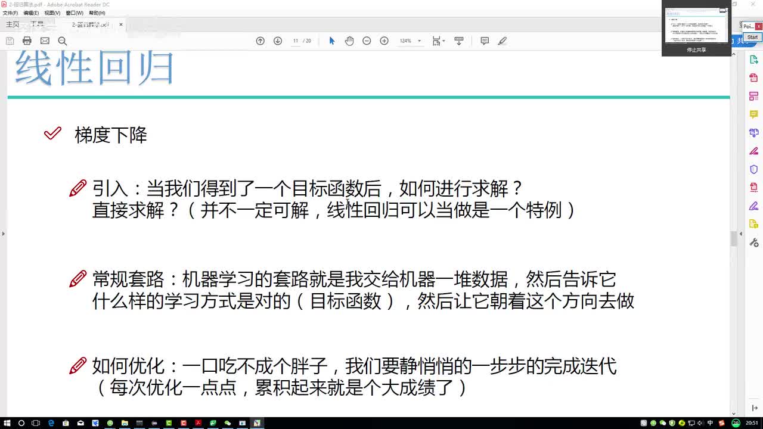Click the Print icon
This screenshot has height=429, width=763.
[x=27, y=41]
